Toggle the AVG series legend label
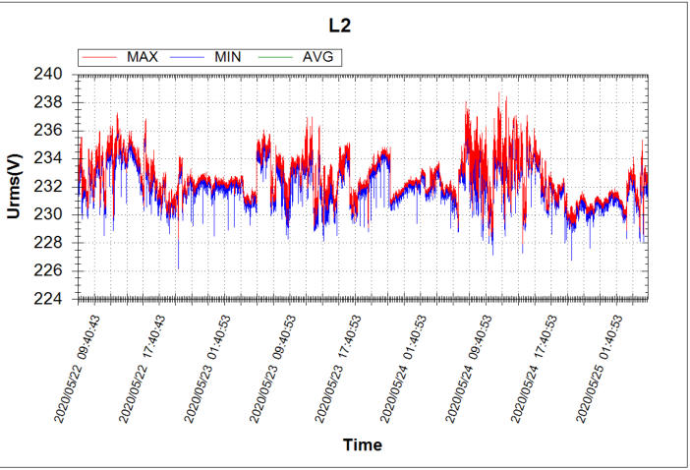The height and width of the screenshot is (470, 690). click(318, 57)
